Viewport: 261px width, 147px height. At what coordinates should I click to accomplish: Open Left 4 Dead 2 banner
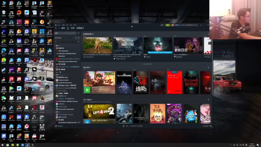pyautogui.click(x=99, y=111)
